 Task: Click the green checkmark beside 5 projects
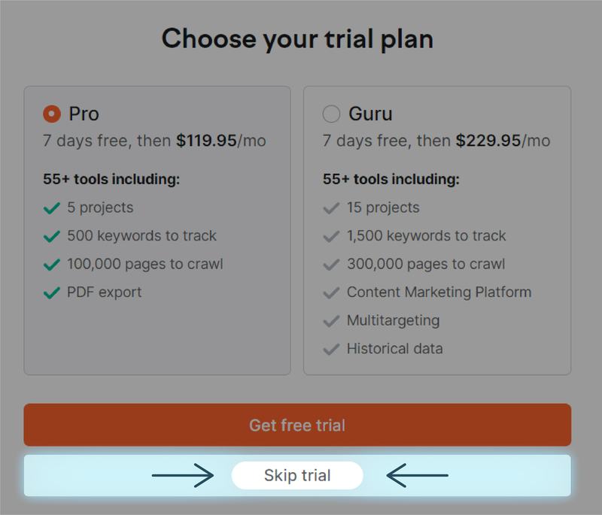click(51, 208)
